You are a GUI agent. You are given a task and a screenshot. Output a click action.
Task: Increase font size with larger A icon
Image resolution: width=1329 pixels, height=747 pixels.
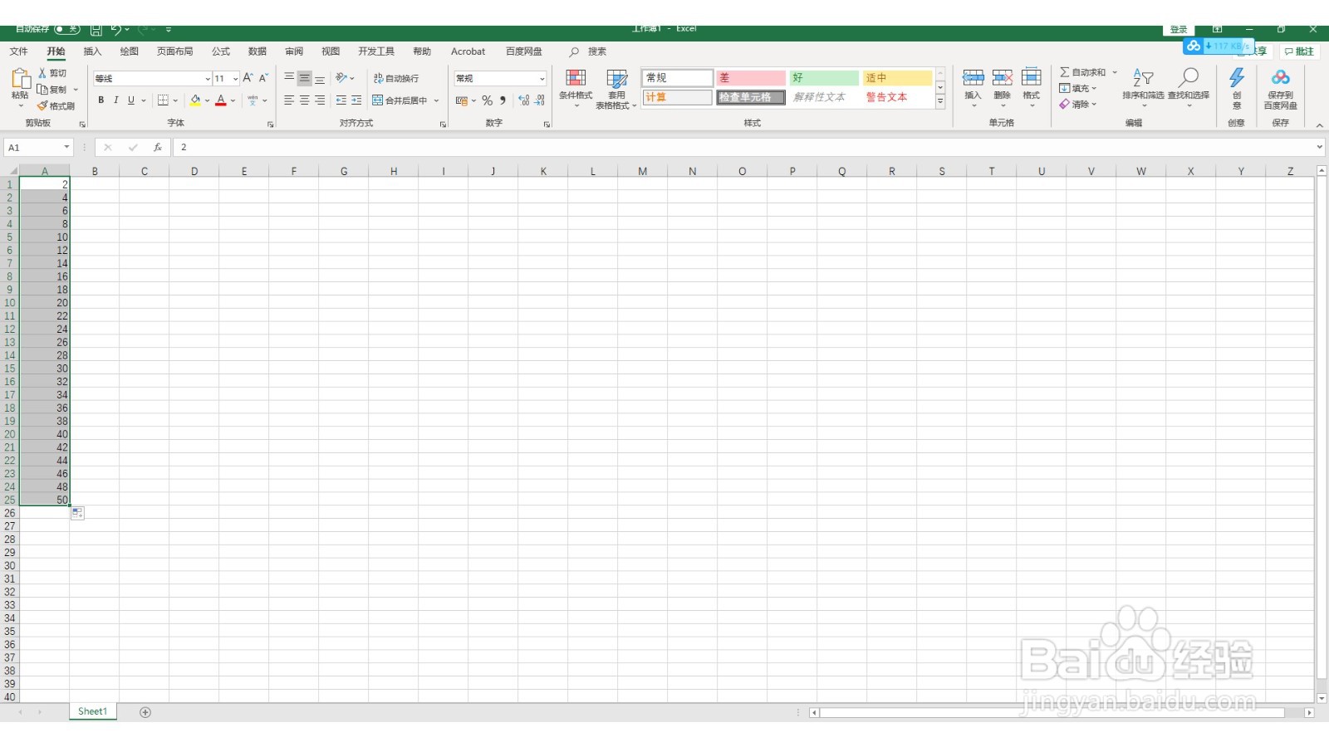tap(248, 78)
